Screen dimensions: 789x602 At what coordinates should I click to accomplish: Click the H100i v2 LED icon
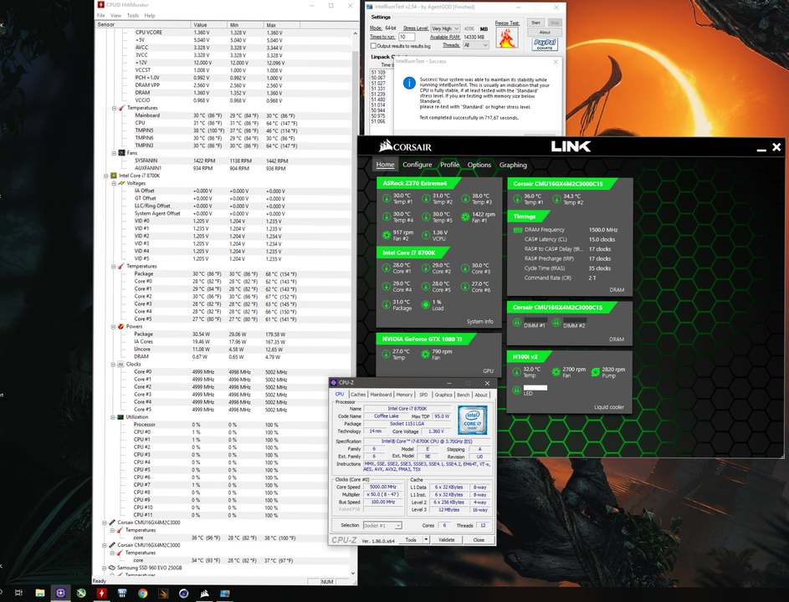[x=517, y=390]
